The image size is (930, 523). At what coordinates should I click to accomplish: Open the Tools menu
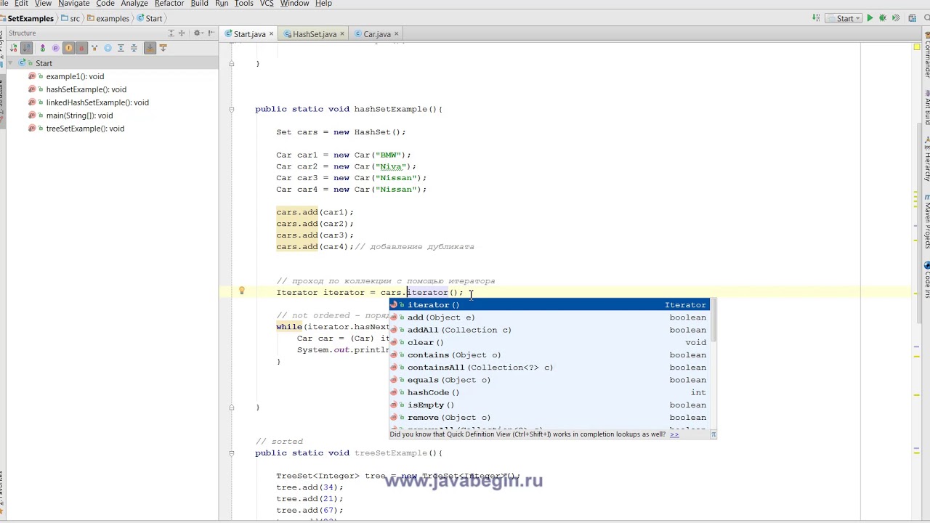(244, 4)
